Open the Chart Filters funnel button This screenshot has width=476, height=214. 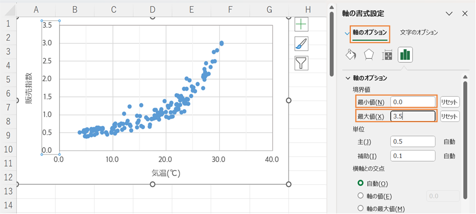click(301, 63)
